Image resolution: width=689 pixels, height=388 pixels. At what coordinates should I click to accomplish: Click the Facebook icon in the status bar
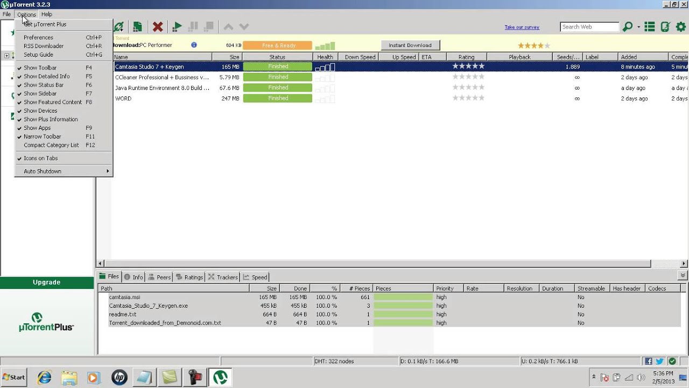[x=649, y=361]
